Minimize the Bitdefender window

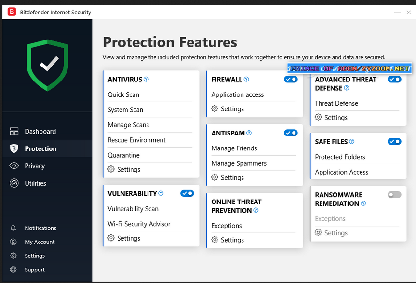click(397, 12)
